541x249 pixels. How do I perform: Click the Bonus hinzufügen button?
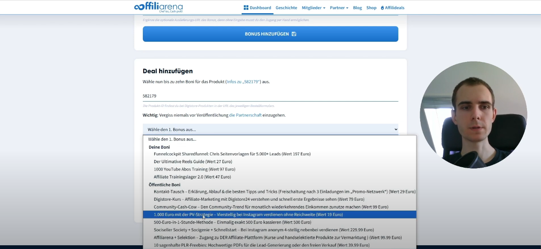270,34
